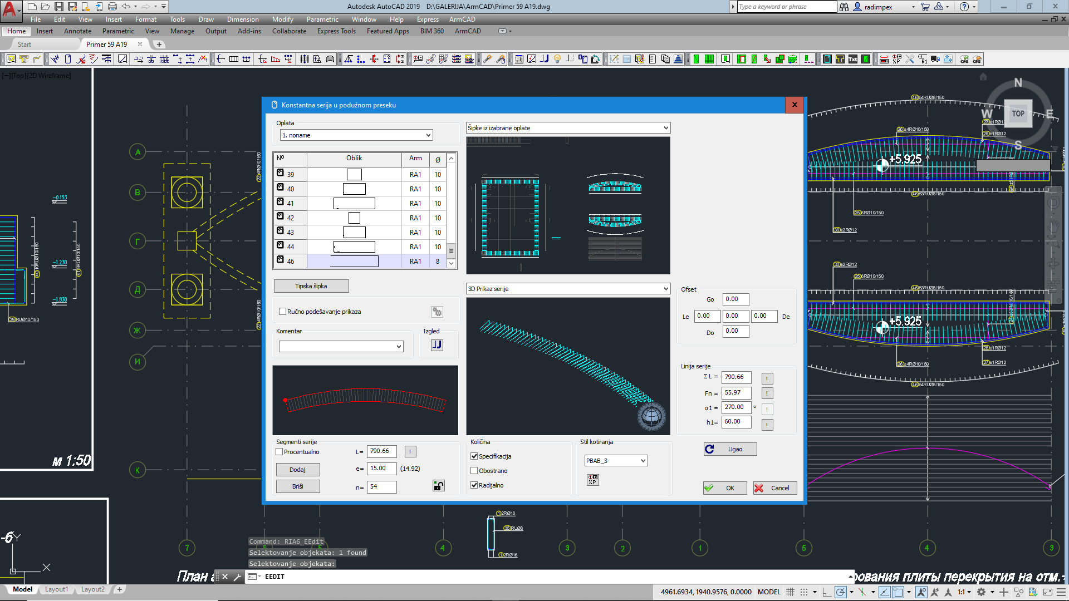The width and height of the screenshot is (1069, 601).
Task: Uncheck the Specifikacija checkbox
Action: click(x=474, y=456)
